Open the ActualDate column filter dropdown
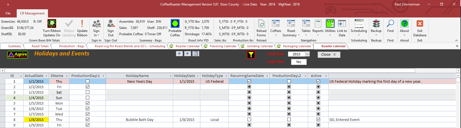Screen dimensions: 461x128 pos(46,76)
